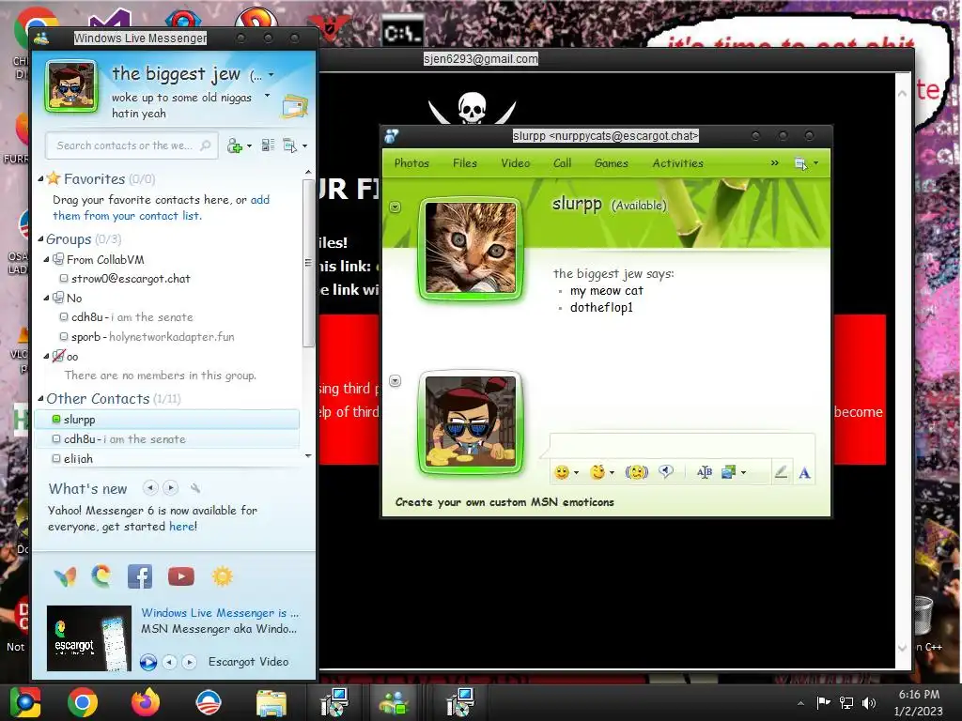Viewport: 962px width, 721px height.
Task: Open File Explorer from the taskbar
Action: coord(271,702)
